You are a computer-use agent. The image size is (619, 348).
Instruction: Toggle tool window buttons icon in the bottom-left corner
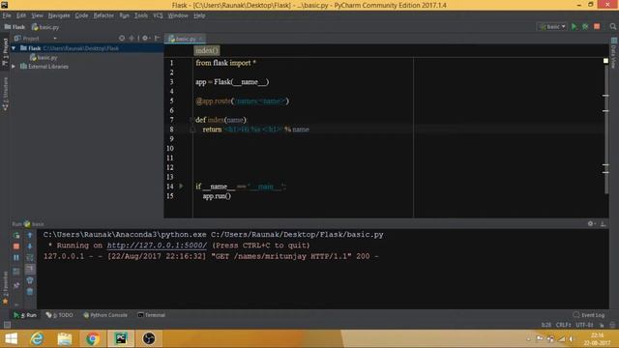click(7, 325)
